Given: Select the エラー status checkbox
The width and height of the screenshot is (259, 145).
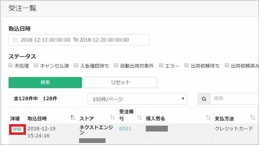Looking at the screenshot, I should coord(161,66).
